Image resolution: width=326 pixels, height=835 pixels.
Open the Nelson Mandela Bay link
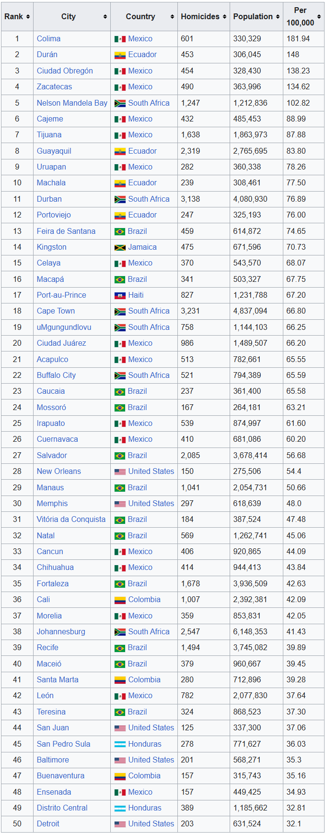pos(72,103)
